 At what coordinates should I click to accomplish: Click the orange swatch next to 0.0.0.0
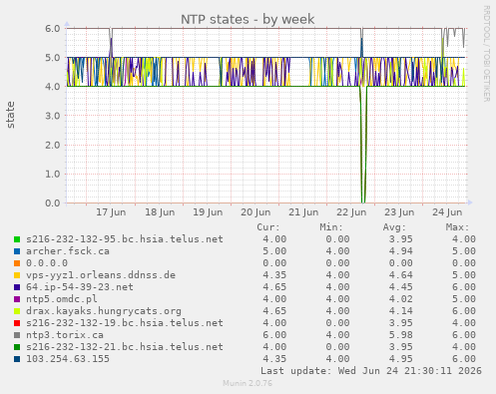point(17,263)
